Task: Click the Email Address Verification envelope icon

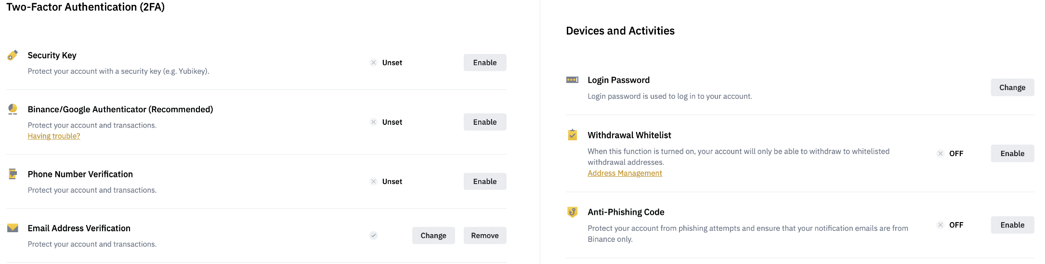Action: coord(13,228)
